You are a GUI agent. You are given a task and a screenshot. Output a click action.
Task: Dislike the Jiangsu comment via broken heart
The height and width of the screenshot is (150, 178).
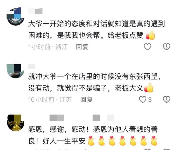[x=167, y=99]
